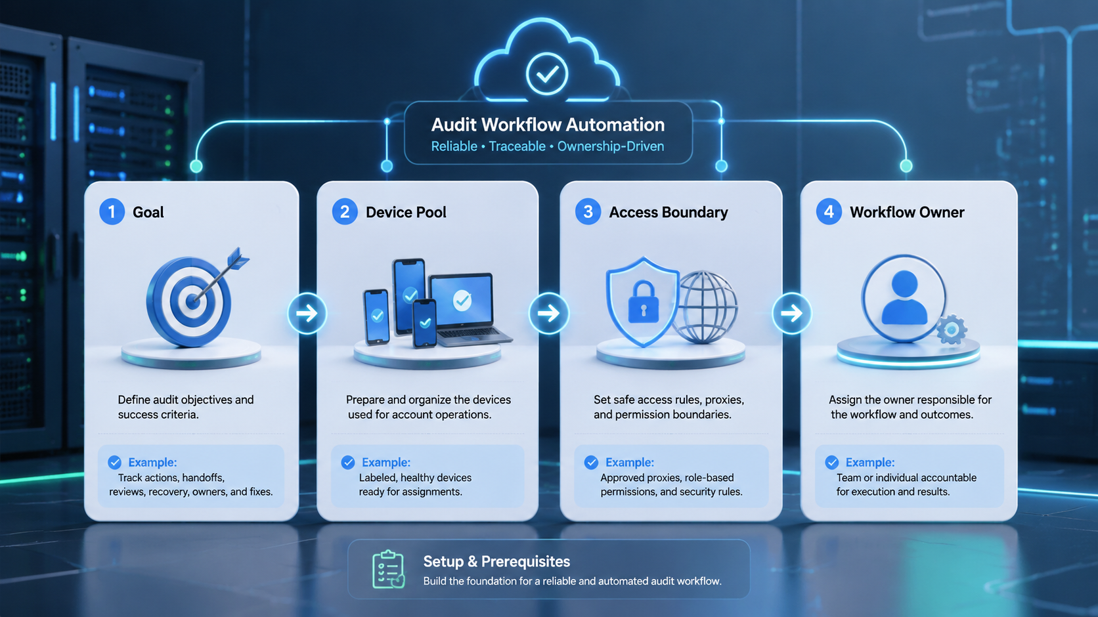
Task: Select step number 2 badge
Action: point(344,212)
